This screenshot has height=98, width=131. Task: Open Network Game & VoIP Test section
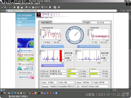[x=89, y=47]
